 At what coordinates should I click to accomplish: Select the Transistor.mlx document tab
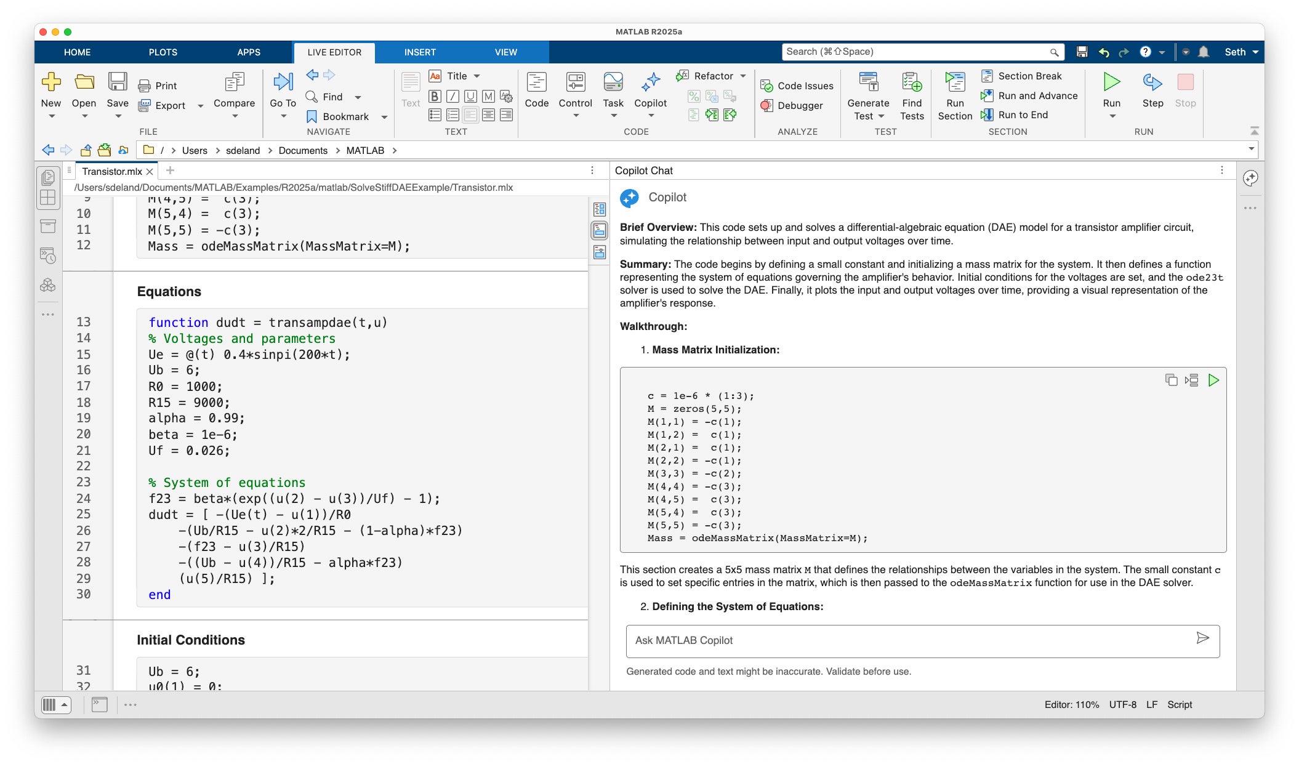click(x=113, y=171)
